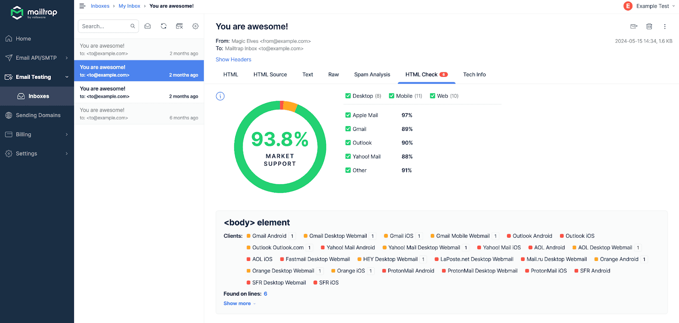
Task: Switch to the Raw tab
Action: click(x=334, y=74)
